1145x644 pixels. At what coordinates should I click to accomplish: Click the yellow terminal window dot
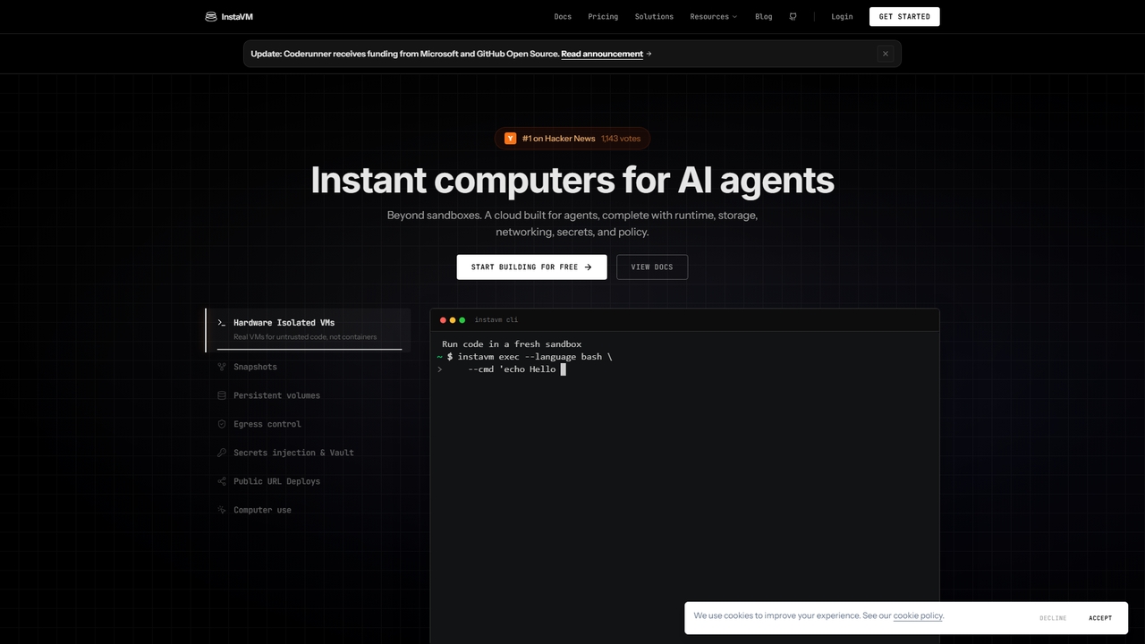(453, 320)
